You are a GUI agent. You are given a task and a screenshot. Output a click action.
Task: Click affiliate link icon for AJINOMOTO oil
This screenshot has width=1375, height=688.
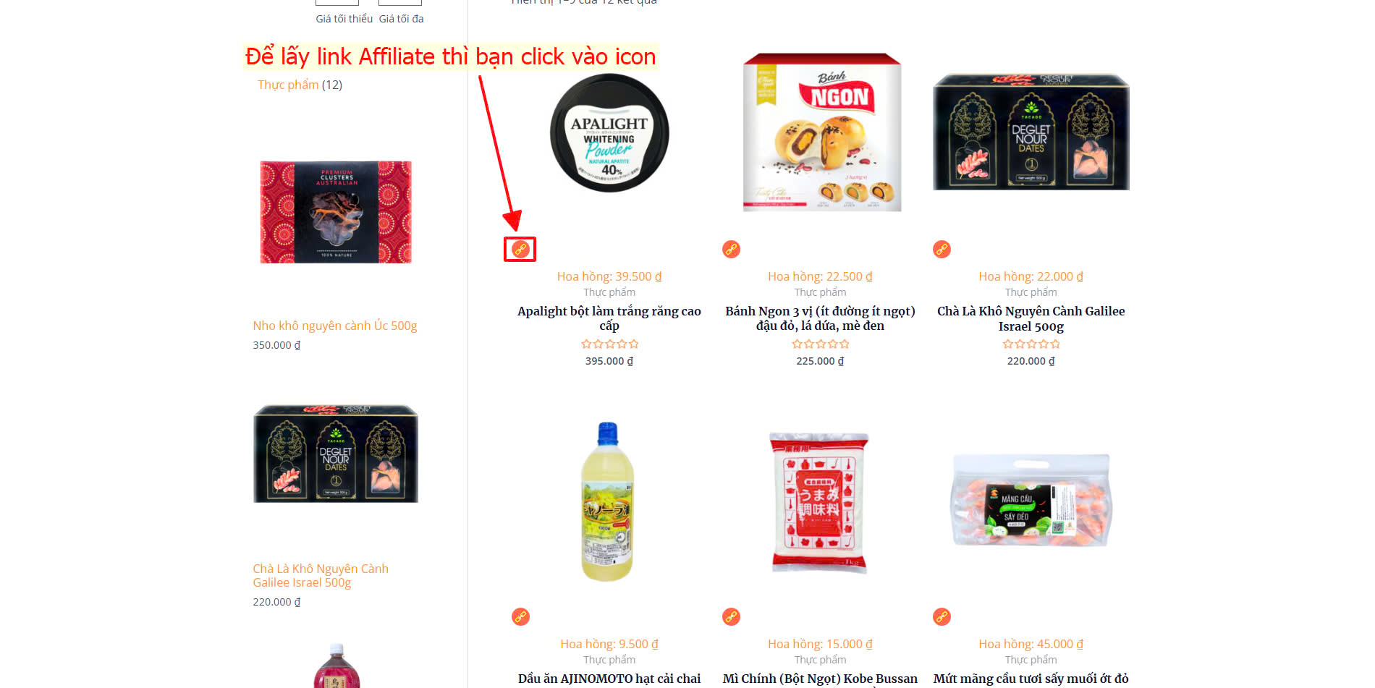point(520,617)
